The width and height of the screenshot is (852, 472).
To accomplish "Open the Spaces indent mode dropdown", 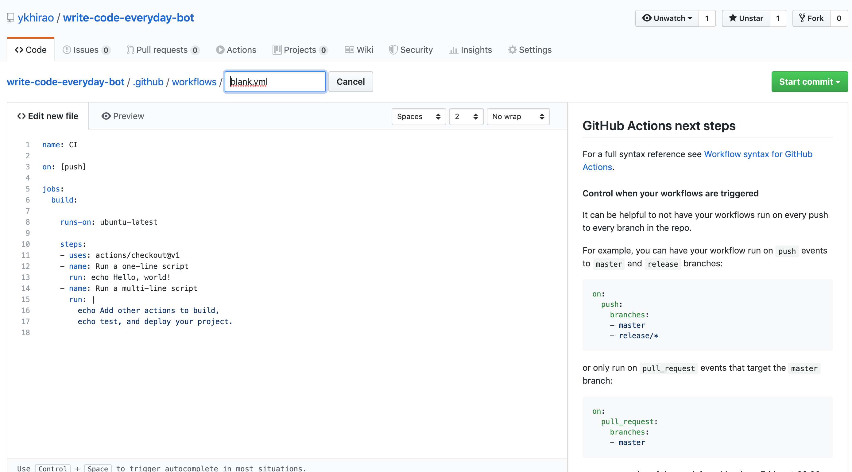I will pyautogui.click(x=419, y=116).
